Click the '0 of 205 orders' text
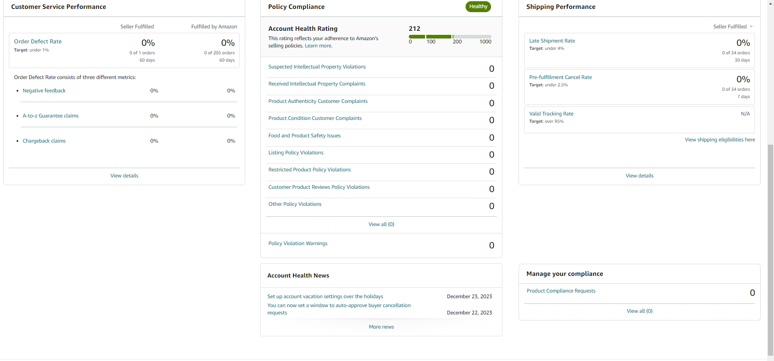The height and width of the screenshot is (361, 774). pyautogui.click(x=219, y=53)
